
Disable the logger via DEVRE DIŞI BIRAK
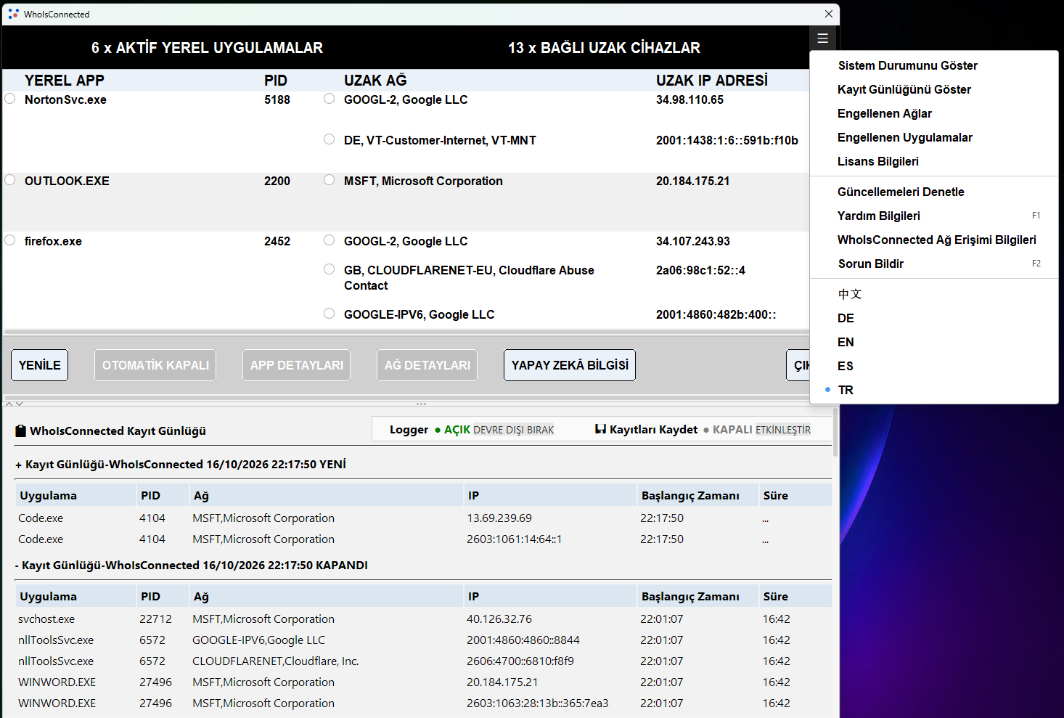coord(513,430)
